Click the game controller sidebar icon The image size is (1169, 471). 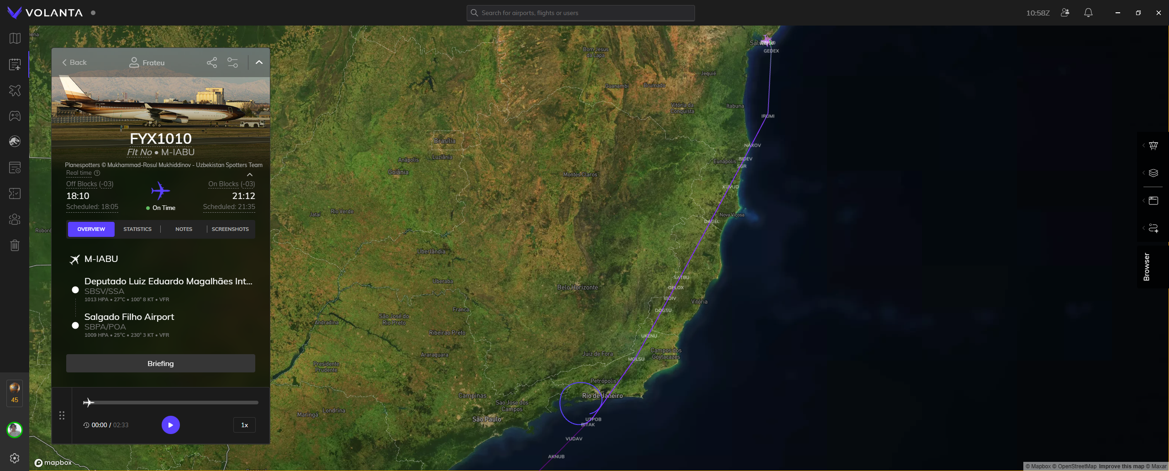click(x=15, y=116)
